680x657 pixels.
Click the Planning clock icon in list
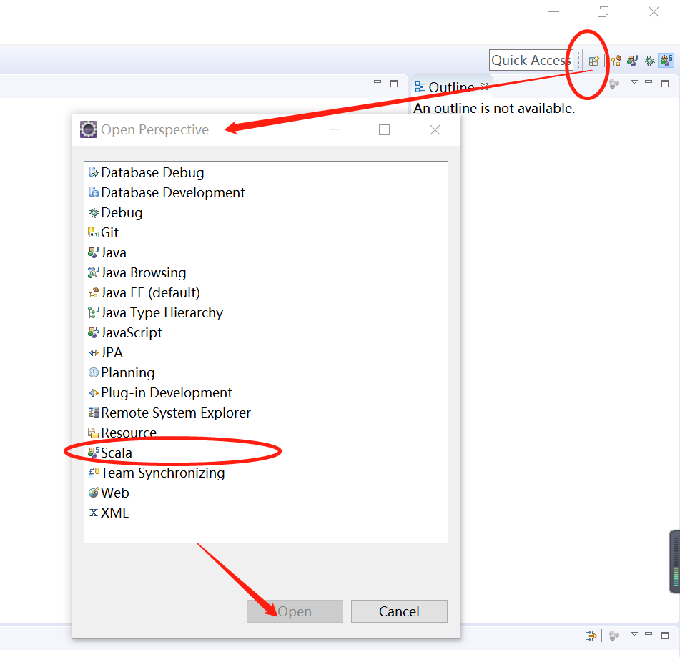coord(94,372)
